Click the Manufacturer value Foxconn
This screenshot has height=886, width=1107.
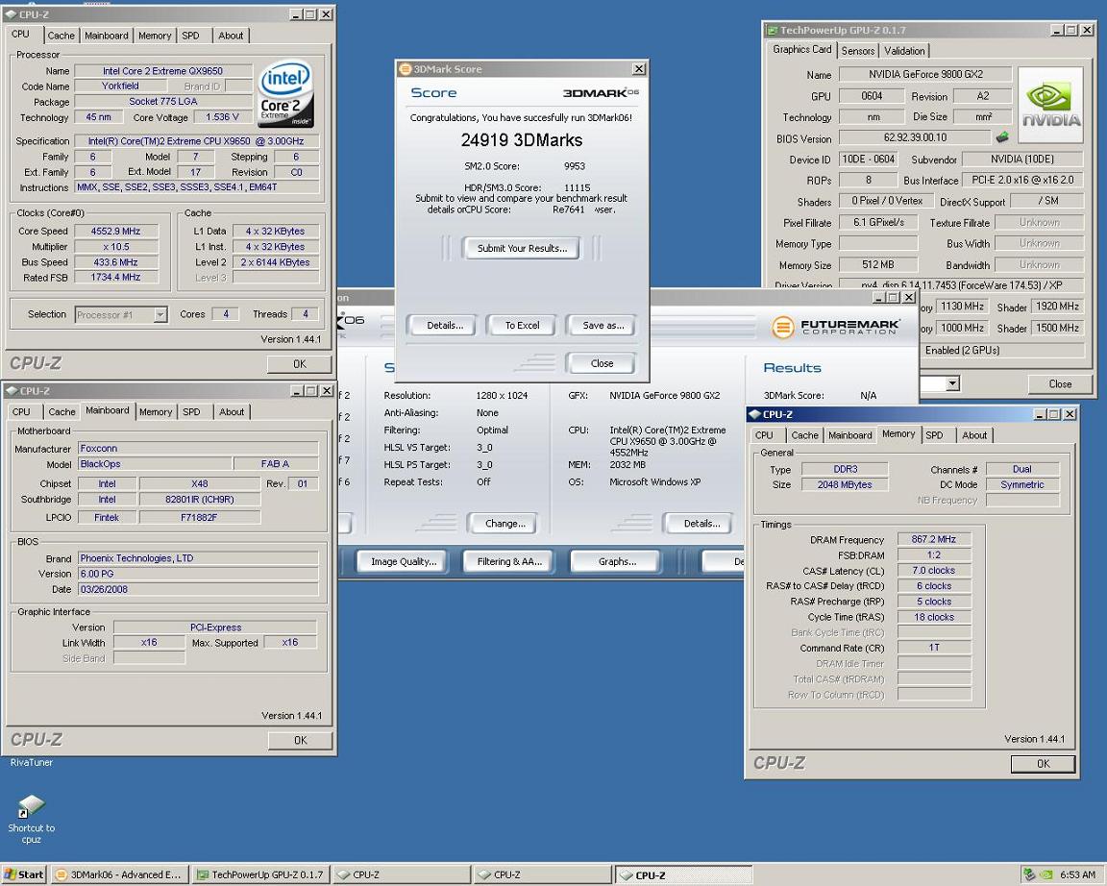(x=198, y=449)
